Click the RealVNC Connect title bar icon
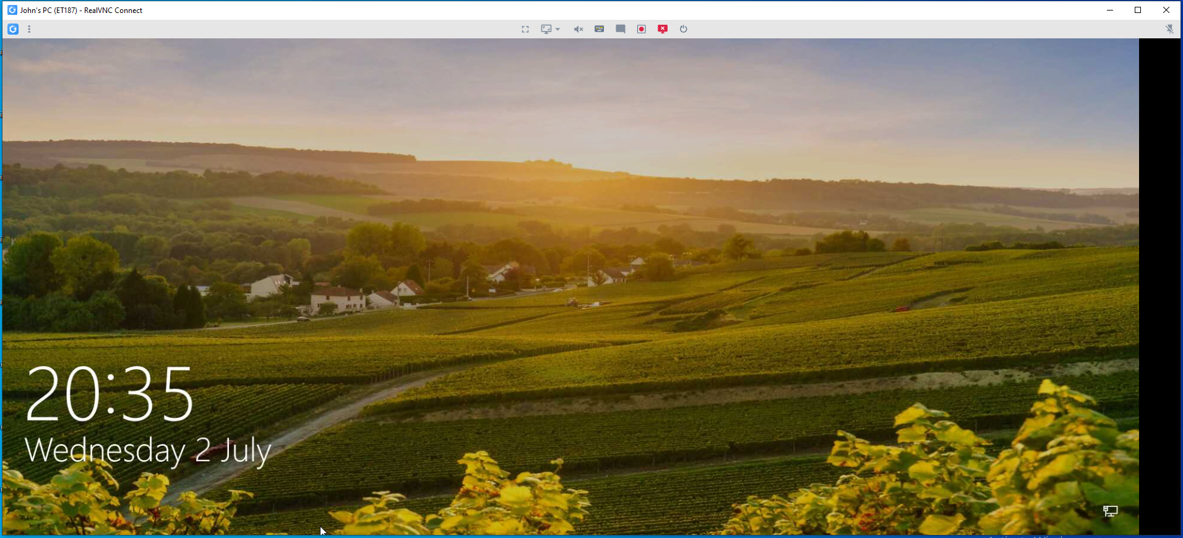1183x538 pixels. pyautogui.click(x=12, y=10)
